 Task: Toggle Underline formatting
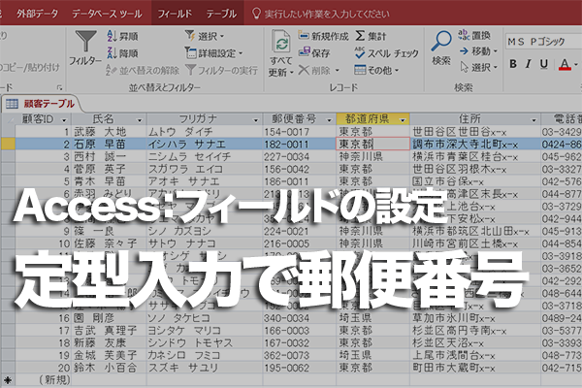544,64
